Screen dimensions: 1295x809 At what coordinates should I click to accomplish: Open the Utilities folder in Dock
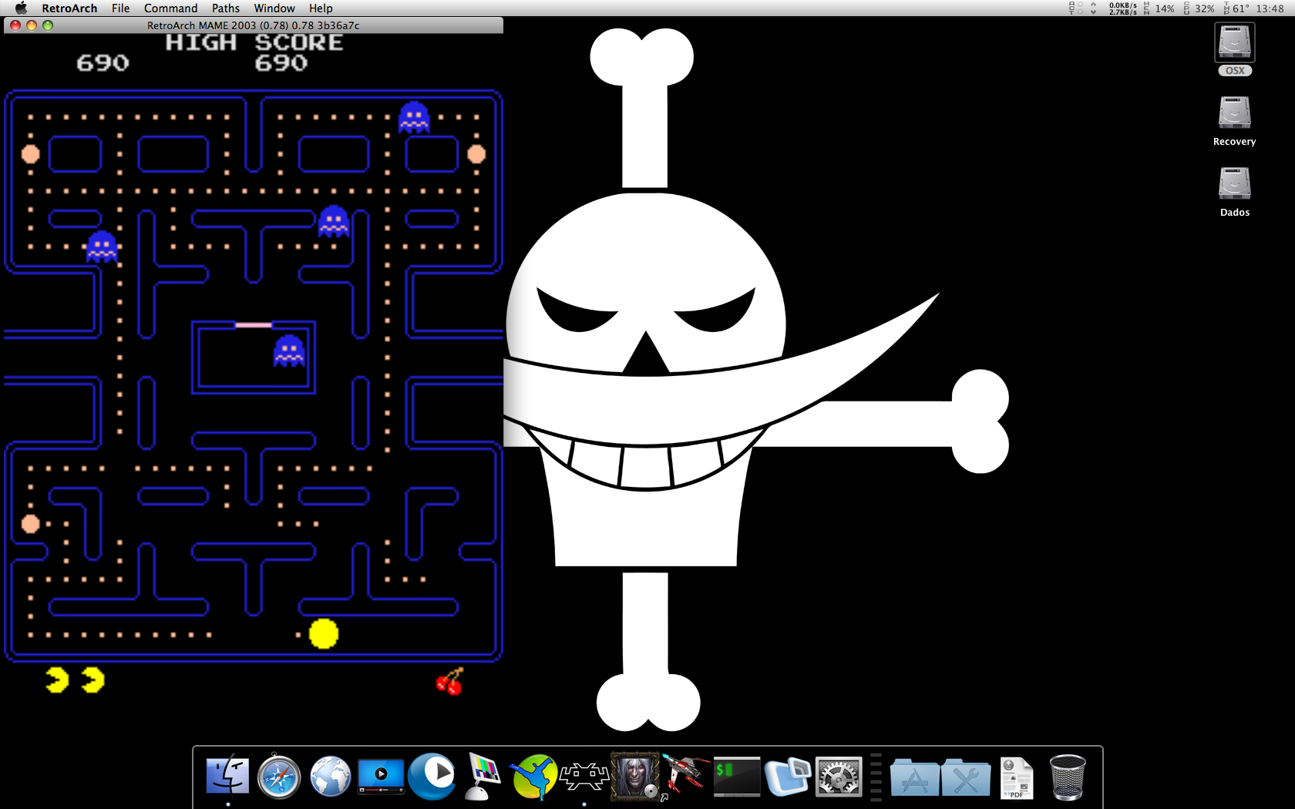pos(966,777)
